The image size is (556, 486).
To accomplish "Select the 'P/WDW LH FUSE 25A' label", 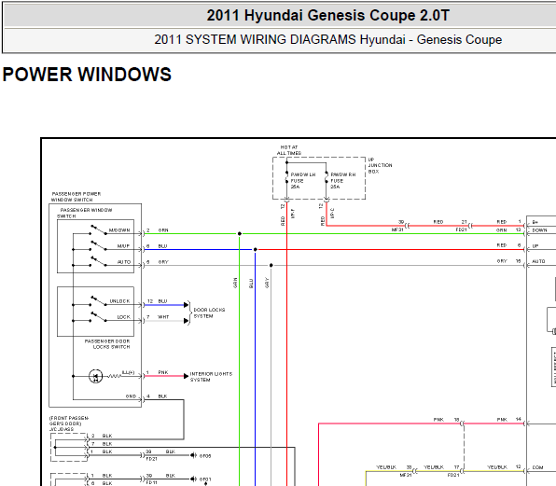I will (303, 180).
